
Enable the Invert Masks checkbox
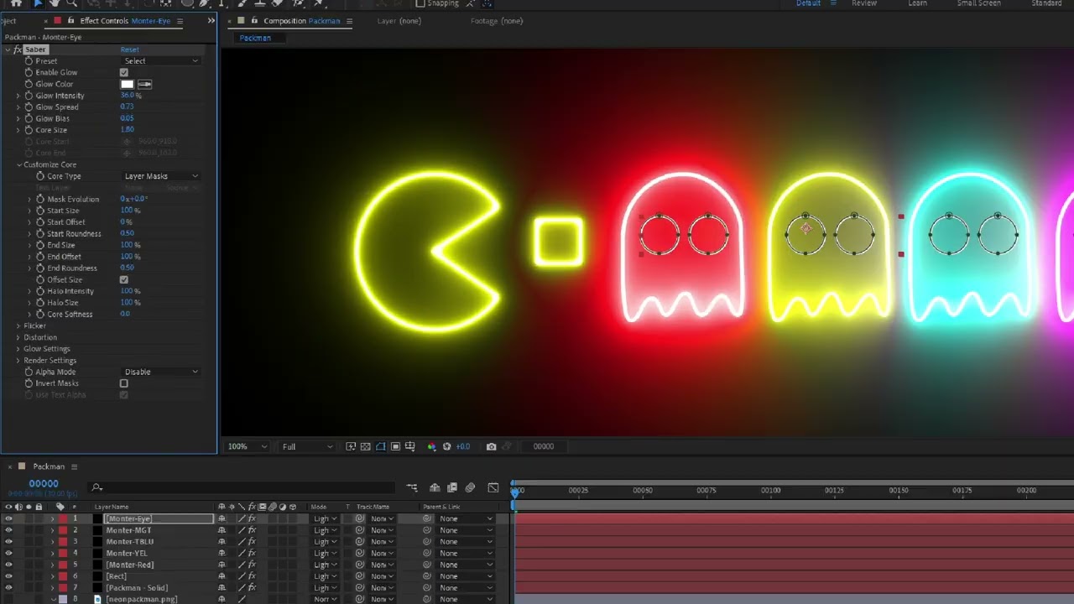[x=124, y=383]
